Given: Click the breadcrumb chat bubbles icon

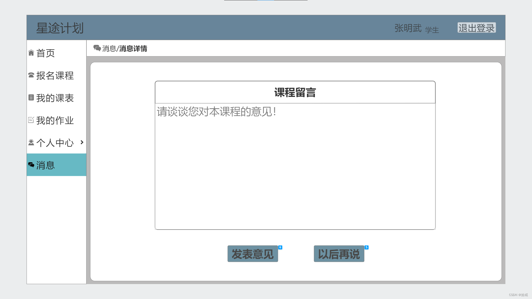Looking at the screenshot, I should coord(97,48).
